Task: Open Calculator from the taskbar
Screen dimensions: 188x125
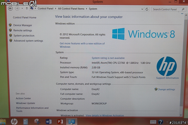Action: (26, 122)
